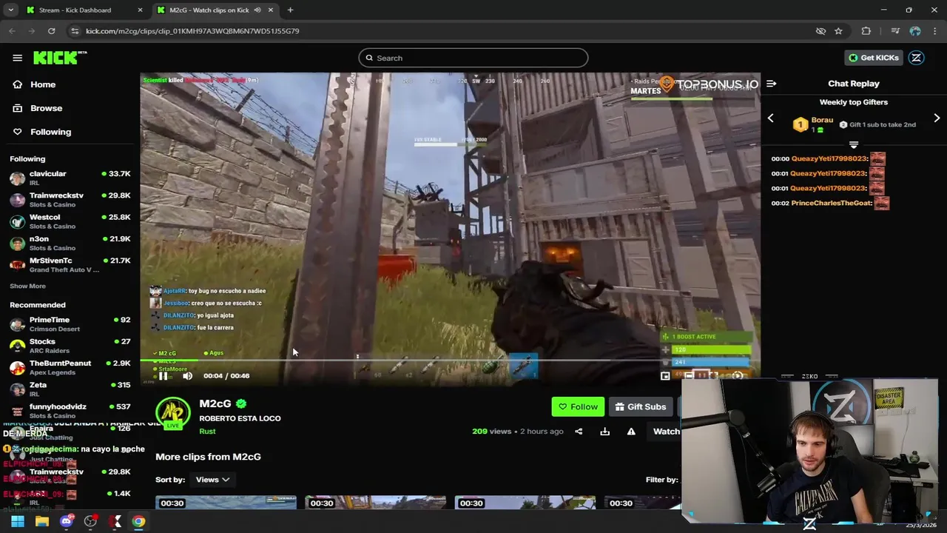Image resolution: width=947 pixels, height=533 pixels.
Task: Collapse the top gifters panel
Action: (x=854, y=144)
